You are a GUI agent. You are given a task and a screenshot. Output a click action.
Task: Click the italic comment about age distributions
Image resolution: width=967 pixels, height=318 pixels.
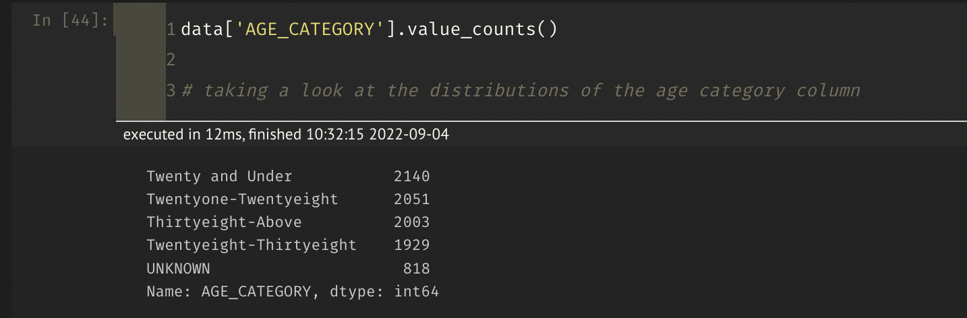(521, 90)
